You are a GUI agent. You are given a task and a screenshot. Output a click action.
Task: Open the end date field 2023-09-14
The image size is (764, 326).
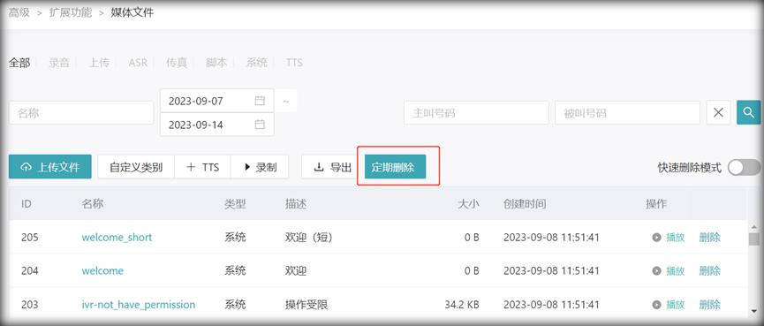[216, 125]
